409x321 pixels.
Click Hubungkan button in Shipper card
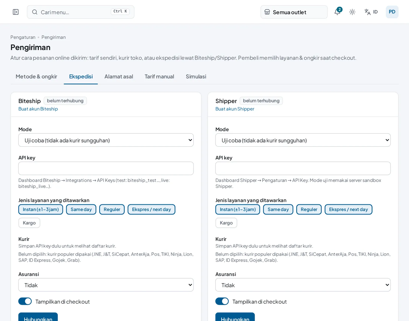[x=235, y=317]
